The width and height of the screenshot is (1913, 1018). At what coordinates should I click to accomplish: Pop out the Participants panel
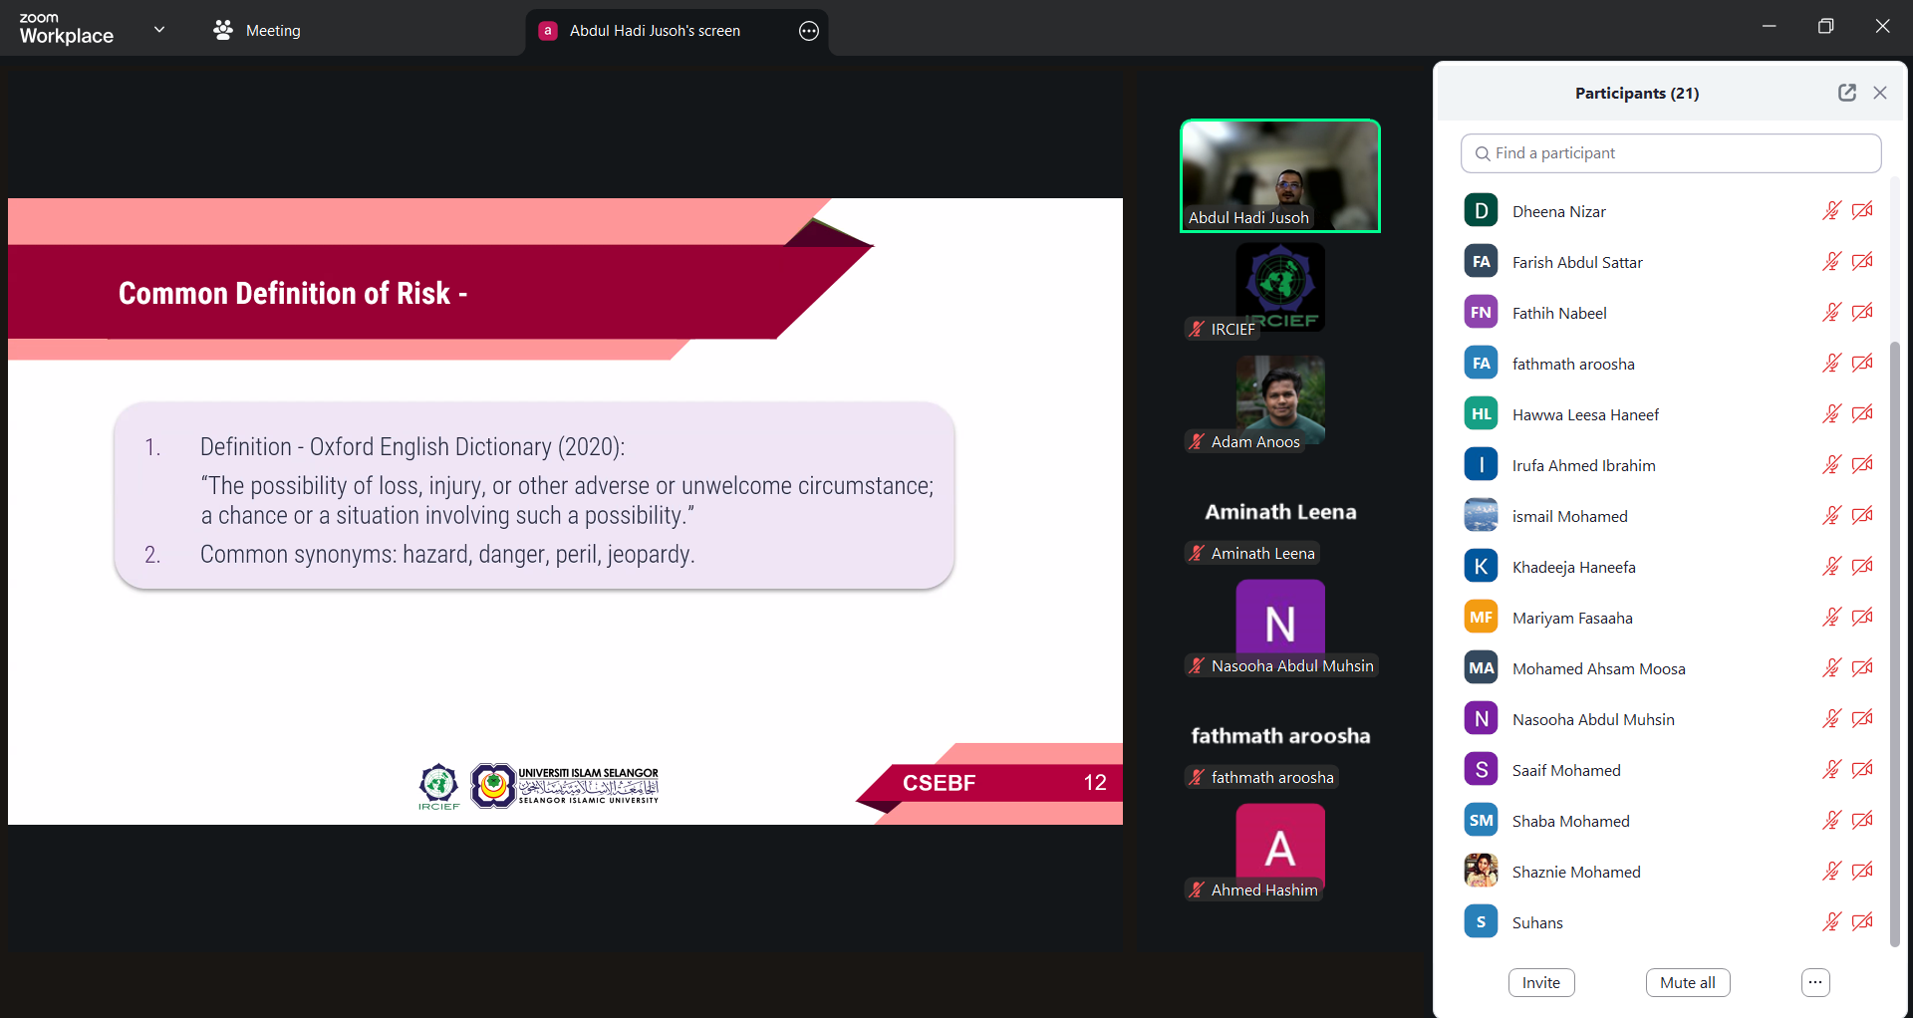click(x=1846, y=93)
